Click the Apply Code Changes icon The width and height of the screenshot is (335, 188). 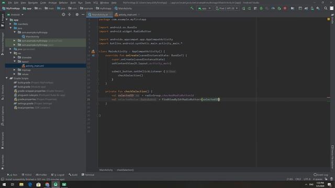[x=255, y=8]
